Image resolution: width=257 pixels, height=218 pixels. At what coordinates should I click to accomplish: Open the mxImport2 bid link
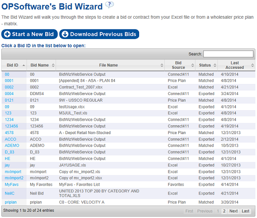tap(14, 178)
